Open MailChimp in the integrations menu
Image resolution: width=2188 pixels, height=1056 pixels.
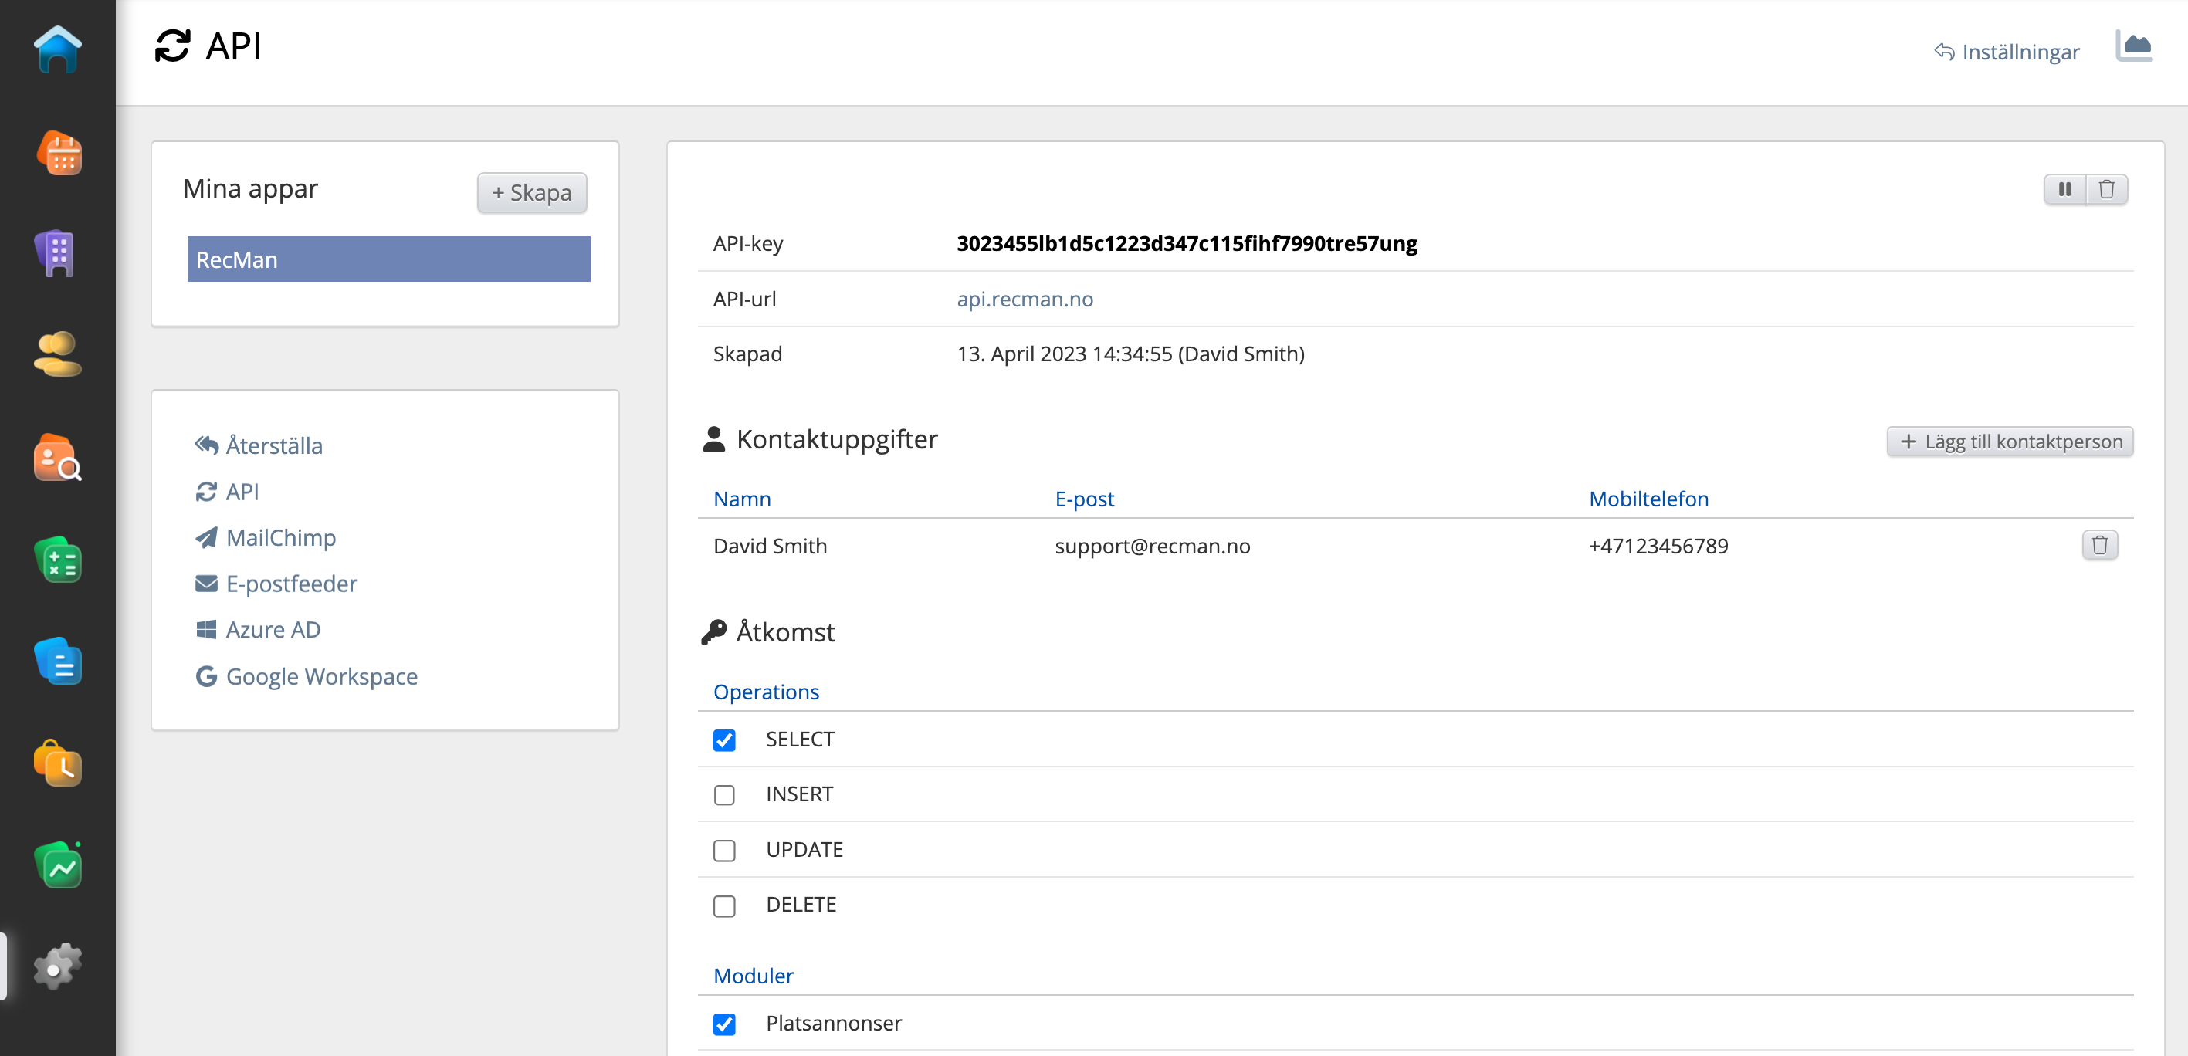pyautogui.click(x=280, y=538)
